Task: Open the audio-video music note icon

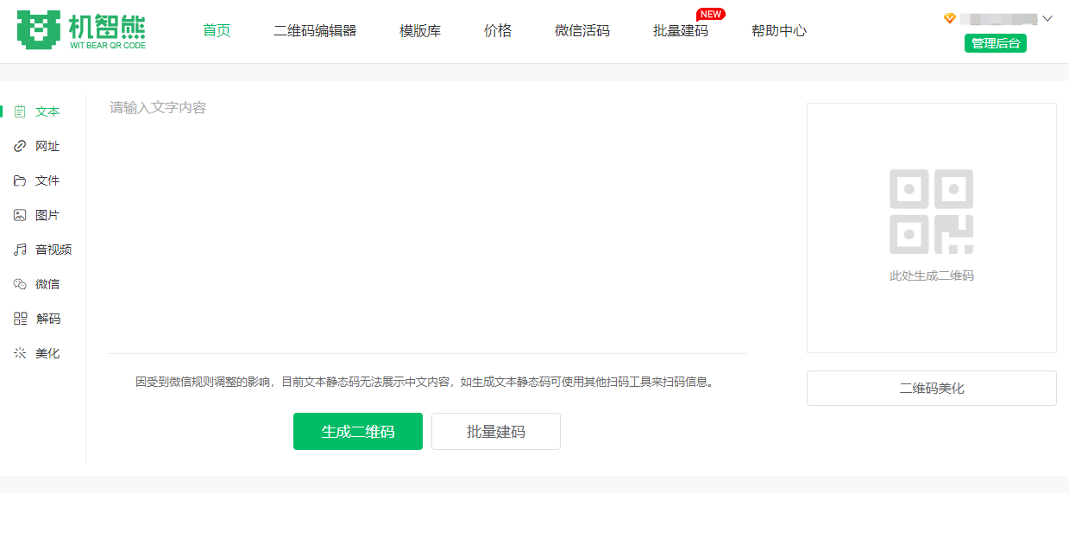Action: coord(20,250)
